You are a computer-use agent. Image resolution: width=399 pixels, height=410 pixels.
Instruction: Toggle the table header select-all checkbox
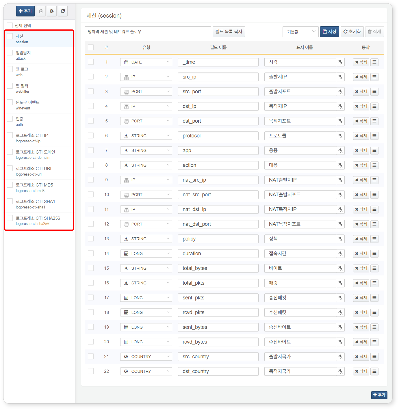point(91,47)
